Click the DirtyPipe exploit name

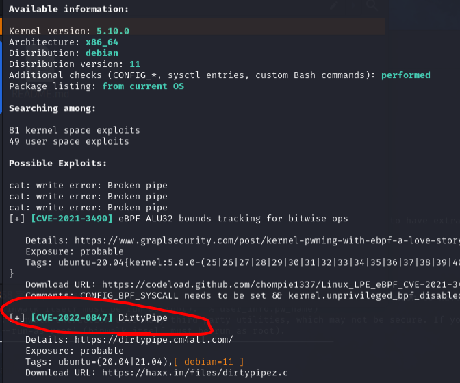(x=143, y=317)
